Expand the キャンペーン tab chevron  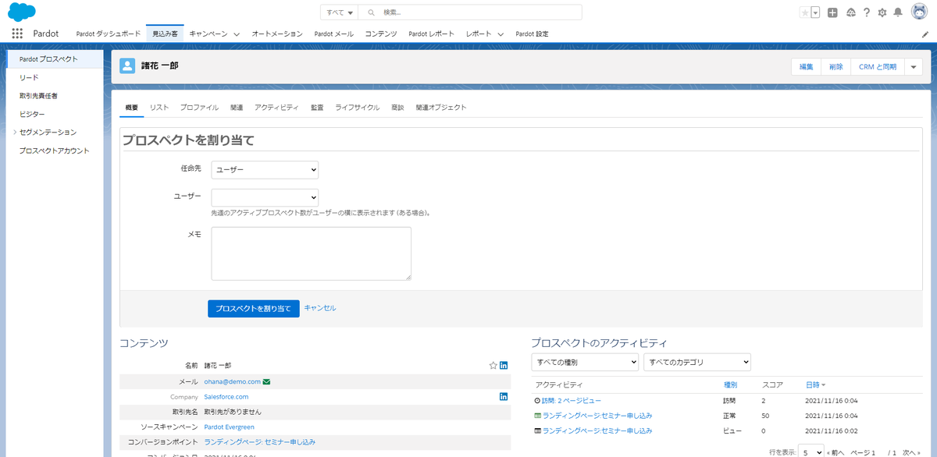click(236, 34)
